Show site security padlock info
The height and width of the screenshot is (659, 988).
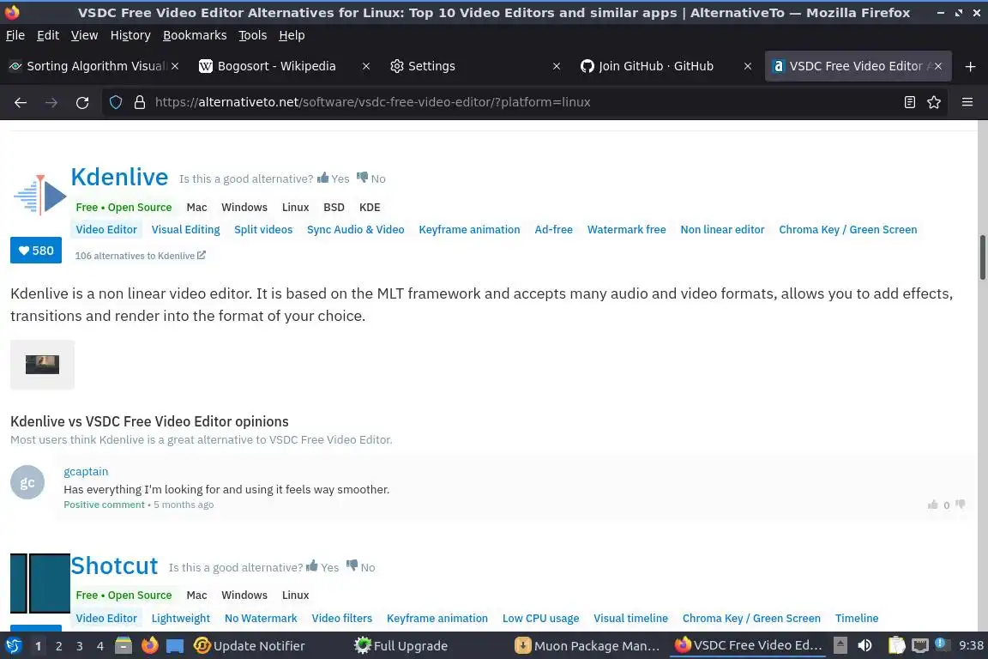point(140,102)
